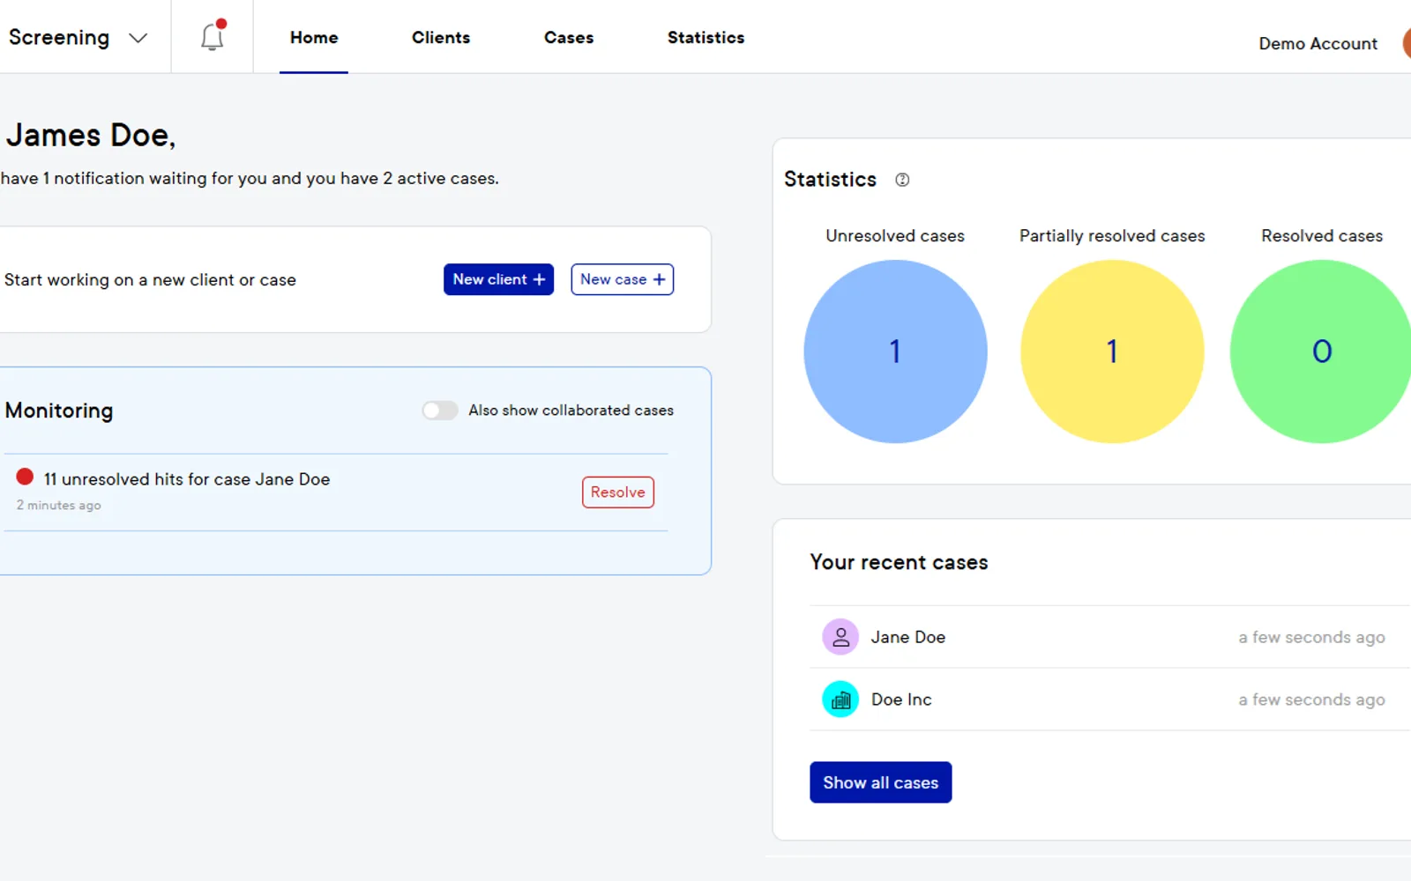Click the 'Unresolved cases' label

pyautogui.click(x=895, y=236)
